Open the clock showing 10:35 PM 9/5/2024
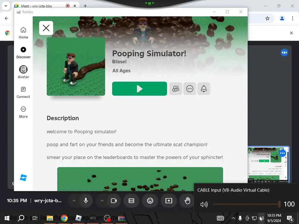299x224 pixels. coord(274,218)
